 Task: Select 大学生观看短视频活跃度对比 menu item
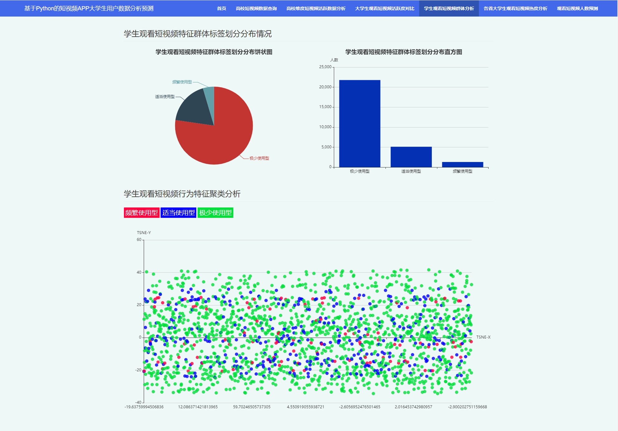tap(384, 8)
